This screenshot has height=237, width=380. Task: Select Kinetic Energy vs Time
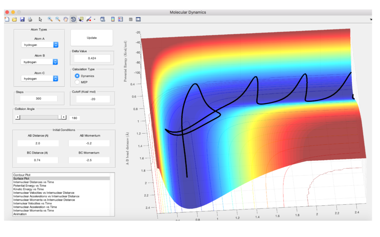(x=61, y=189)
